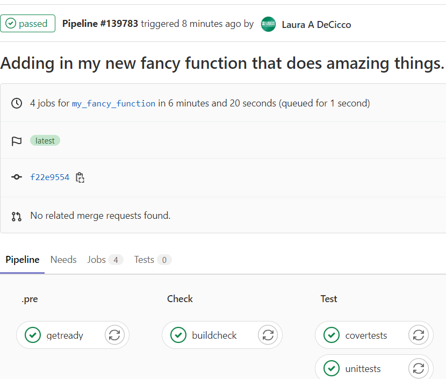Select the Pipeline tab
The height and width of the screenshot is (379, 446).
coord(23,260)
